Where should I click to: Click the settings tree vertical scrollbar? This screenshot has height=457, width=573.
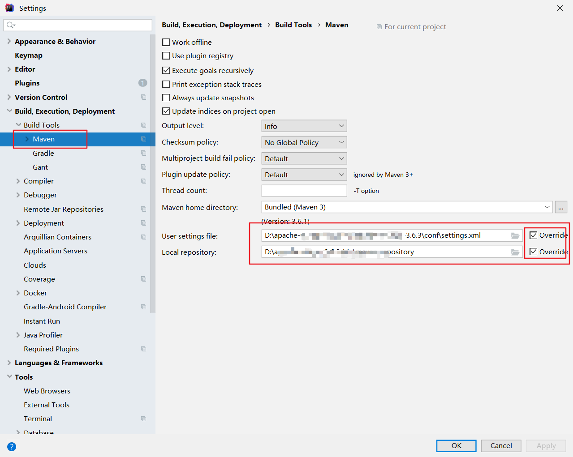coord(153,174)
